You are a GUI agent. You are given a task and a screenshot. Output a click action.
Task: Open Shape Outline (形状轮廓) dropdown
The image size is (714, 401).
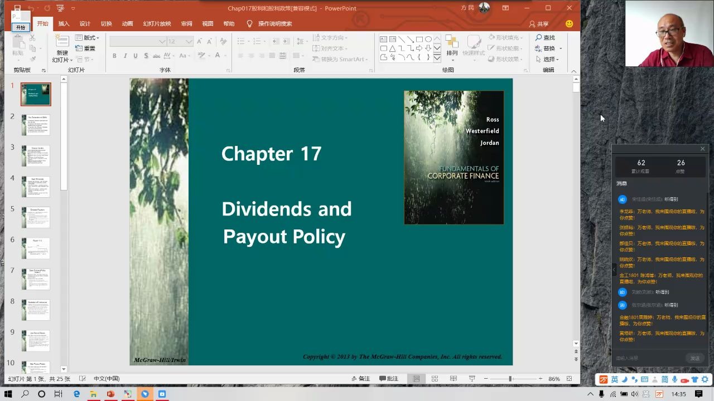click(x=506, y=48)
